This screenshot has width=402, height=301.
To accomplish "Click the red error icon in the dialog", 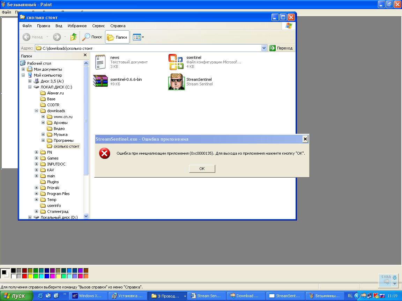I will pyautogui.click(x=105, y=153).
